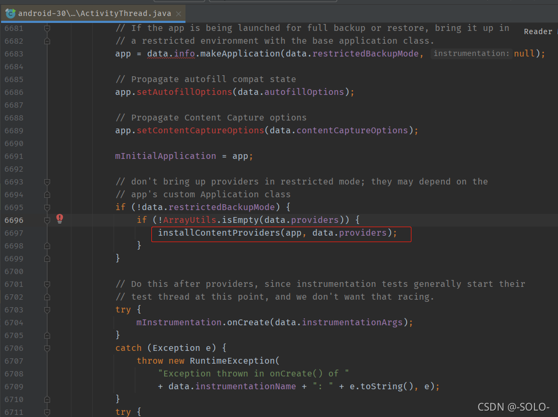Click setContentCaptureOptions method call
The width and height of the screenshot is (558, 417).
click(x=200, y=131)
